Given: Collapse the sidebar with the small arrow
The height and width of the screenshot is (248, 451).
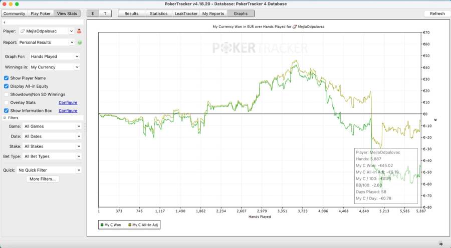Looking at the screenshot, I should pos(5,22).
